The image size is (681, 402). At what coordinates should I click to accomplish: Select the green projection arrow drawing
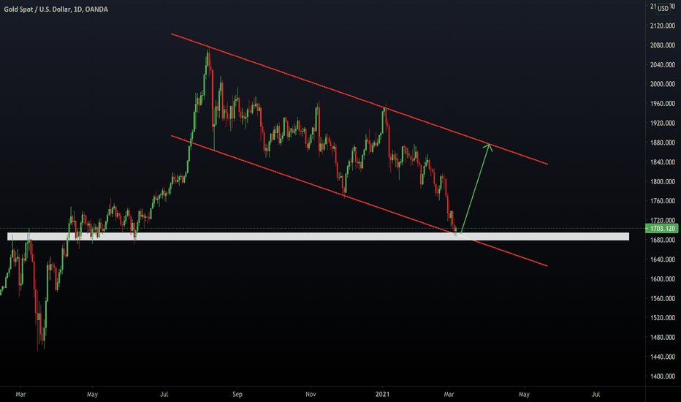tap(476, 187)
